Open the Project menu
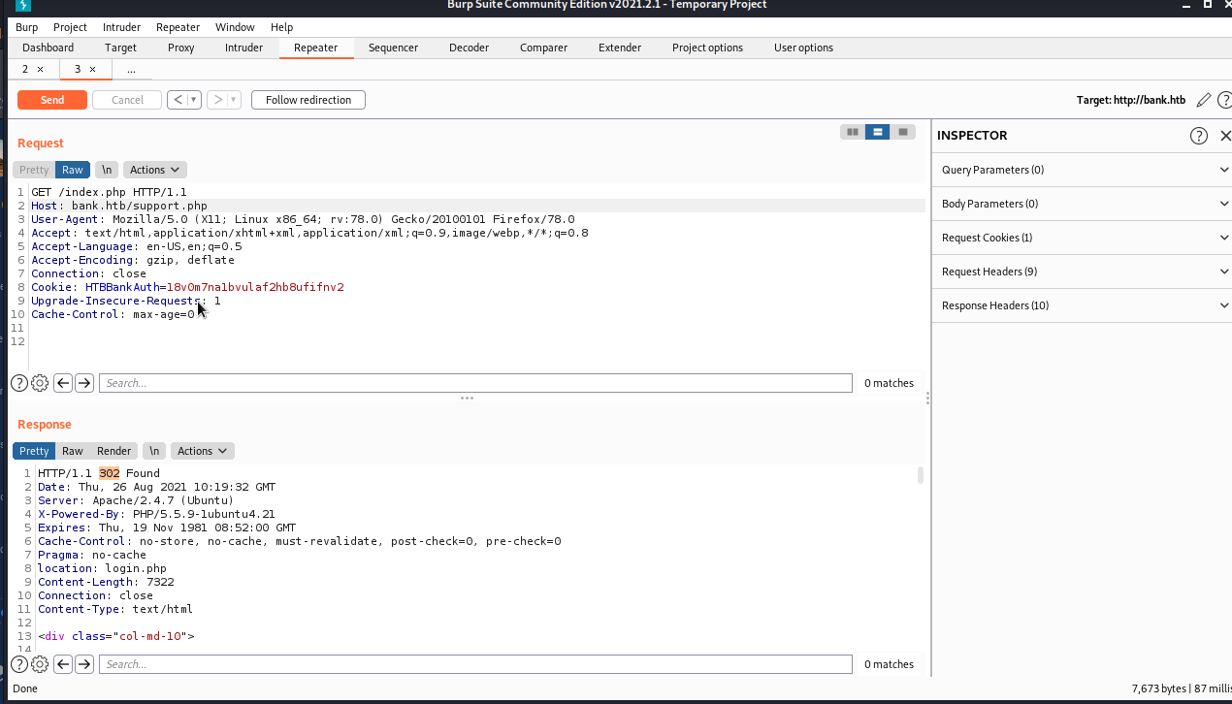Viewport: 1232px width, 704px height. pyautogui.click(x=70, y=27)
